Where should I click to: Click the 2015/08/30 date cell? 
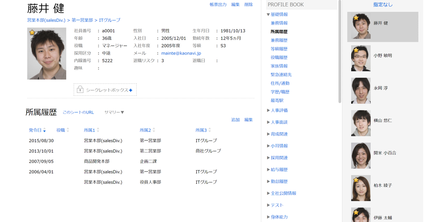tap(41, 140)
